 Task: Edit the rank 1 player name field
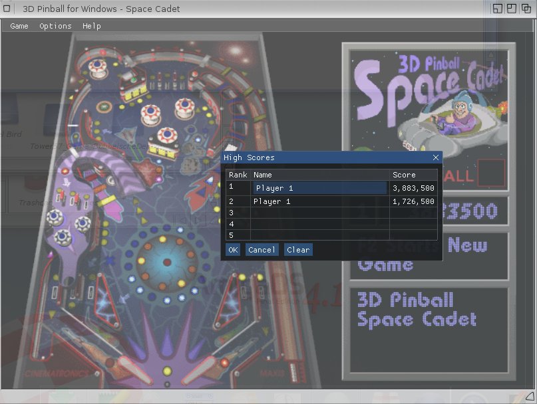point(320,188)
